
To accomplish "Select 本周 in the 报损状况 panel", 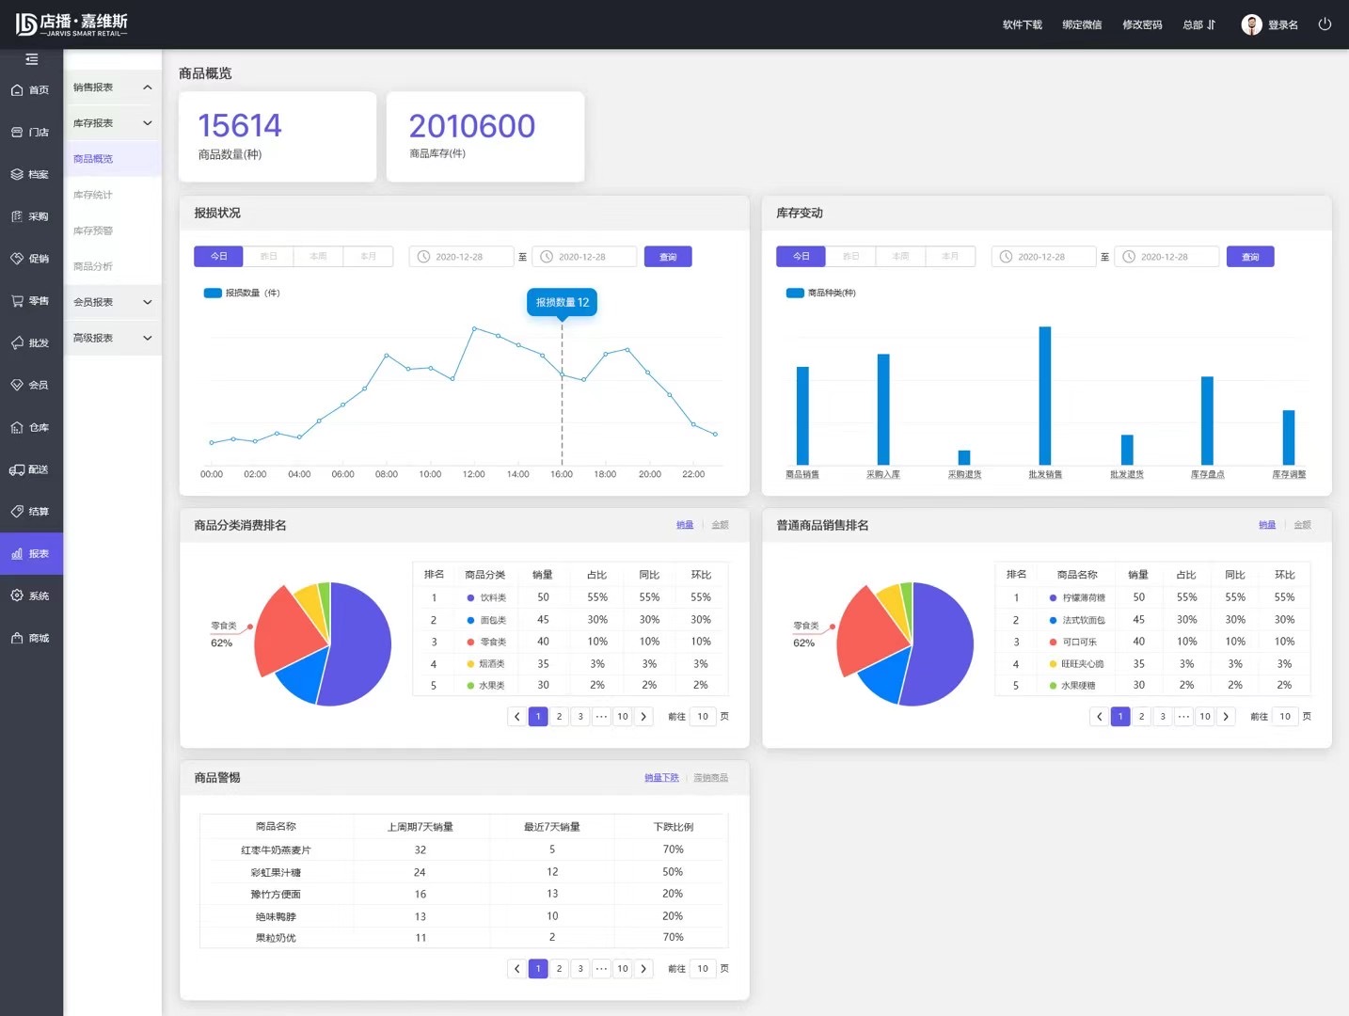I will click(319, 257).
